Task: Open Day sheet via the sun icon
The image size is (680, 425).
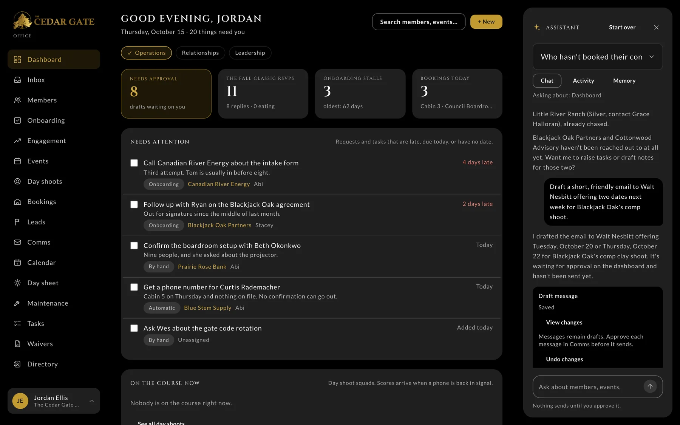Action: [x=17, y=283]
